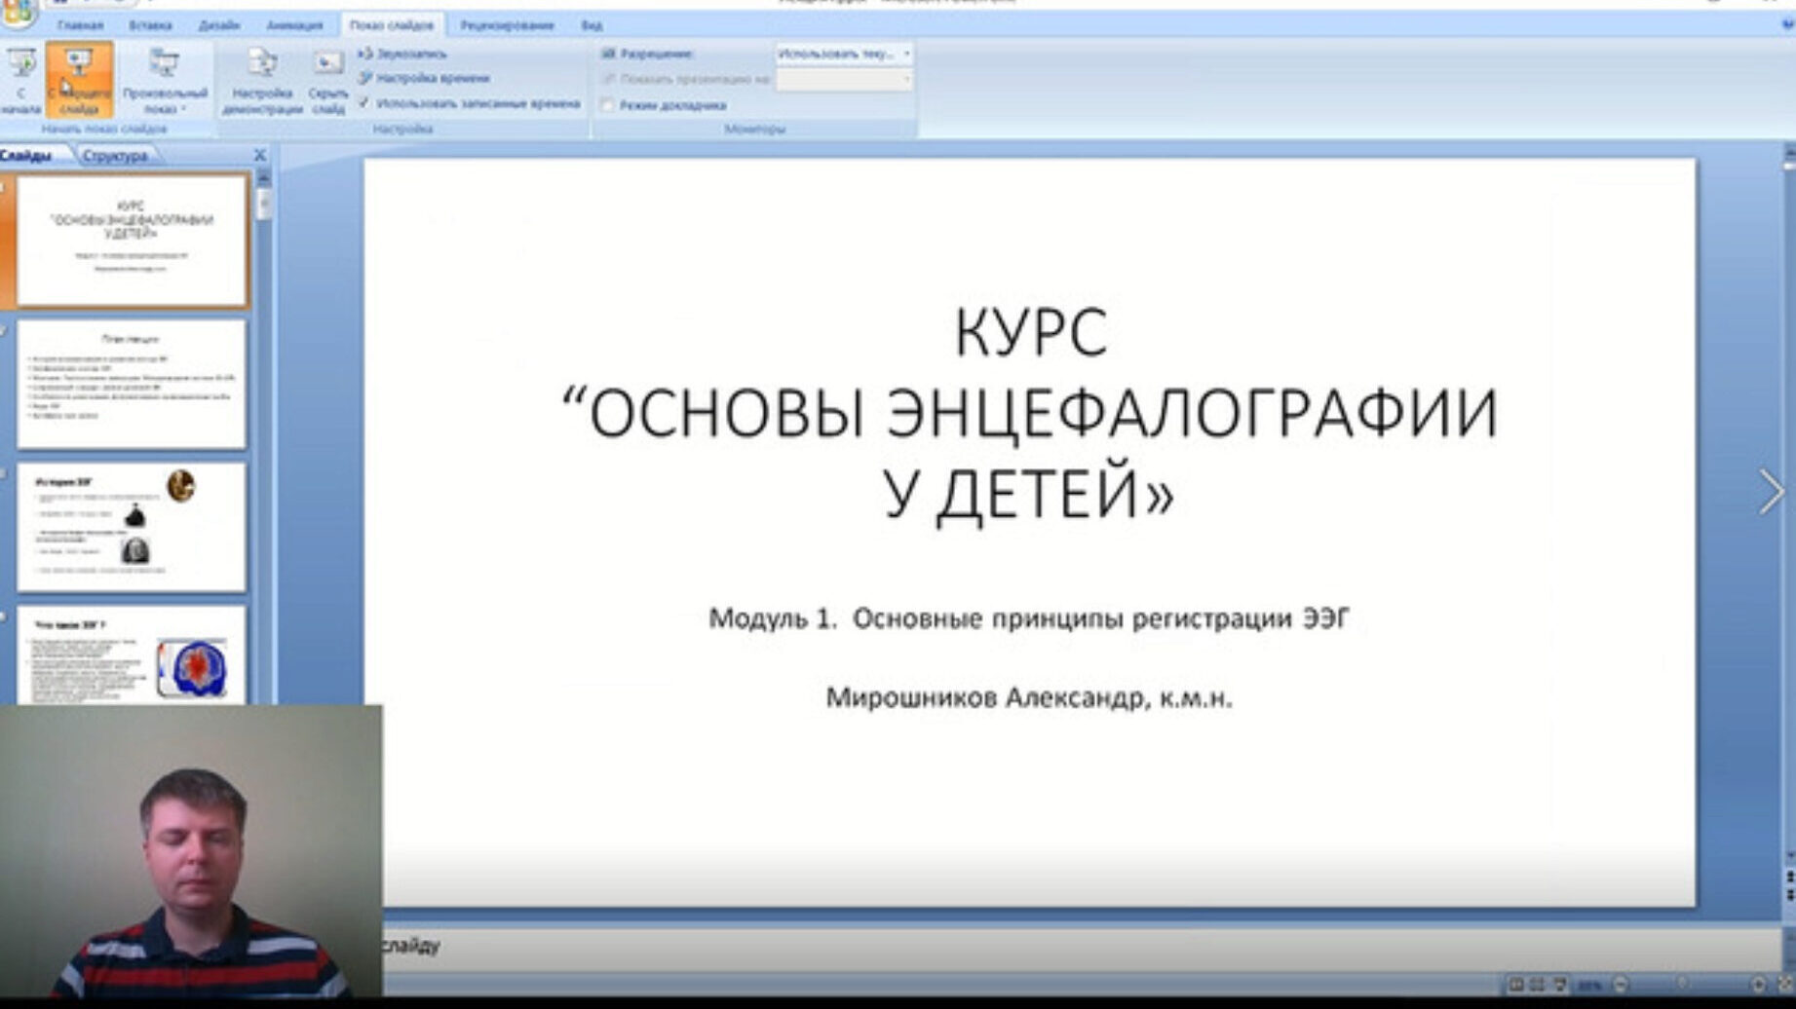The image size is (1796, 1009).
Task: Start slideshow from current slide
Action: 78,78
